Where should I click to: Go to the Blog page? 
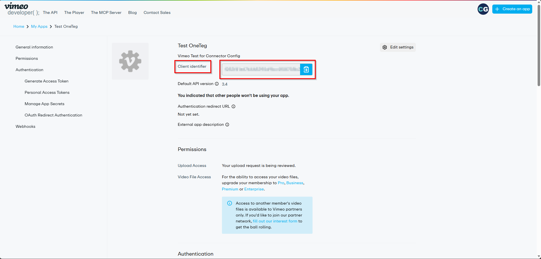point(132,12)
